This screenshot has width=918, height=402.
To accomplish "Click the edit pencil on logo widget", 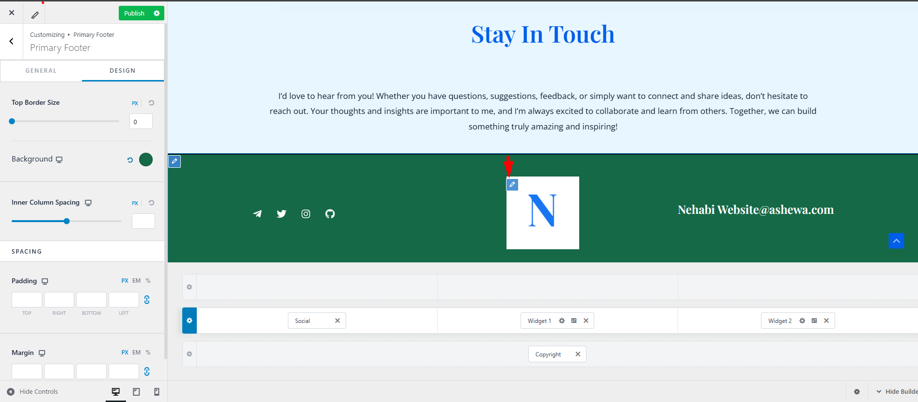I will [x=512, y=184].
